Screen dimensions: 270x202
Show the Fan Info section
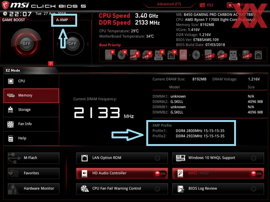(31, 124)
